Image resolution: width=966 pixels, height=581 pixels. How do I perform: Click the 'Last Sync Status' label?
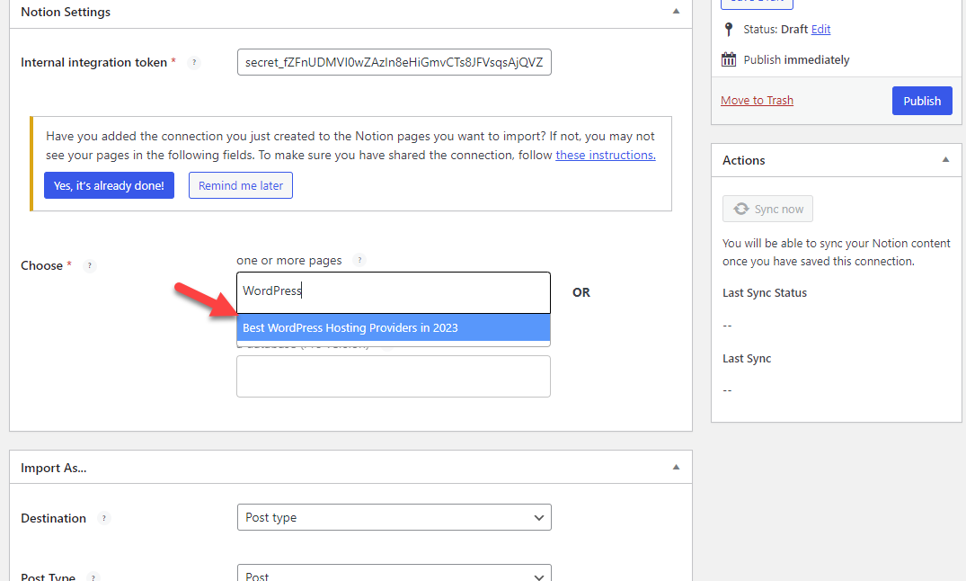tap(765, 293)
